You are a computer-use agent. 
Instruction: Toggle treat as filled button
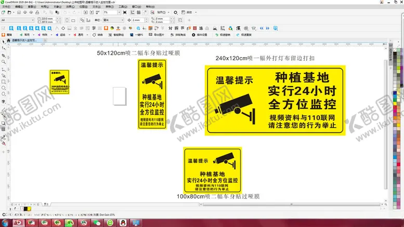[x=180, y=20]
